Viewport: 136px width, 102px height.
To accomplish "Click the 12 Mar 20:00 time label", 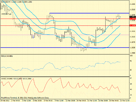I will coord(70,101).
